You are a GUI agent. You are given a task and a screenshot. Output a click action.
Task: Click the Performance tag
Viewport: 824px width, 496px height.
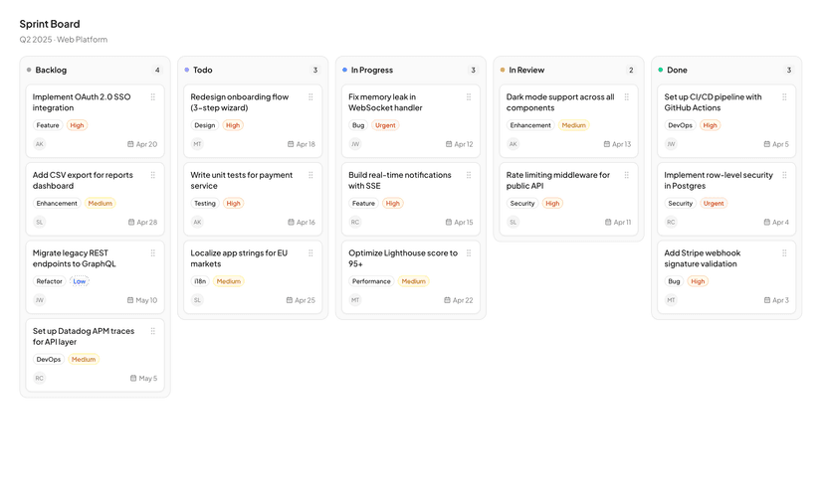(371, 281)
